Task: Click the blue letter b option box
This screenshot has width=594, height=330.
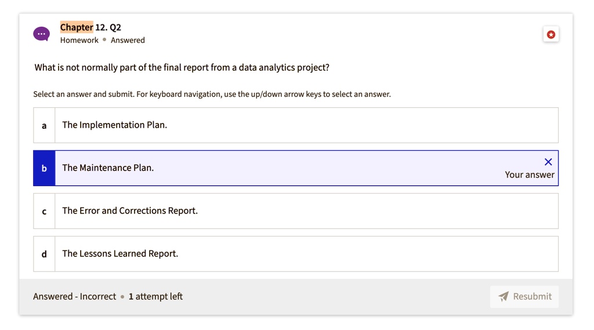Action: [44, 168]
